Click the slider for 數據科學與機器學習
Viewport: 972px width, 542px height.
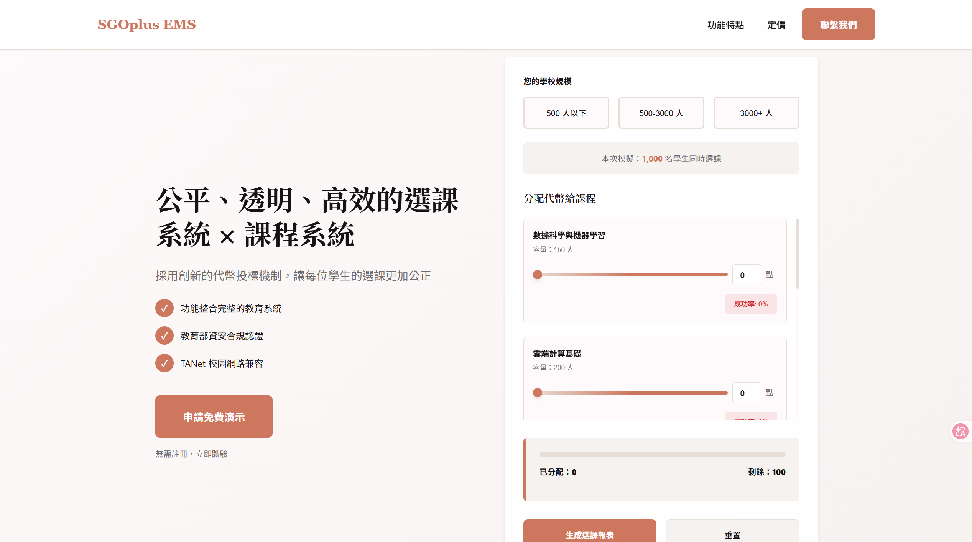coord(630,275)
